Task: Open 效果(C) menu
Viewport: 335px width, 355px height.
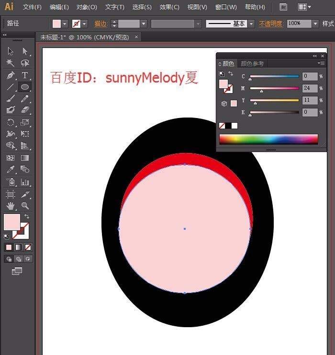Action: point(169,7)
